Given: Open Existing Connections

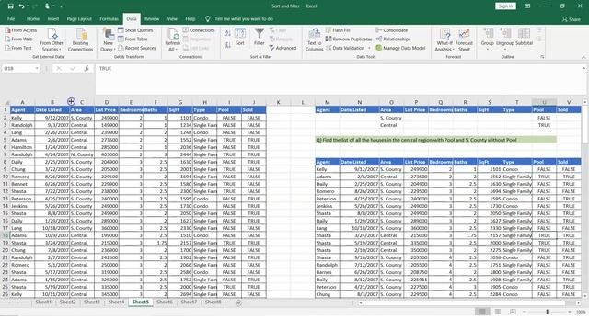Looking at the screenshot, I should pos(80,40).
